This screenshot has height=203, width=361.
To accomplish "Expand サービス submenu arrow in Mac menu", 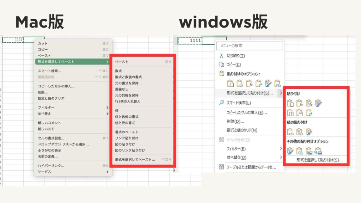I will [x=108, y=172].
